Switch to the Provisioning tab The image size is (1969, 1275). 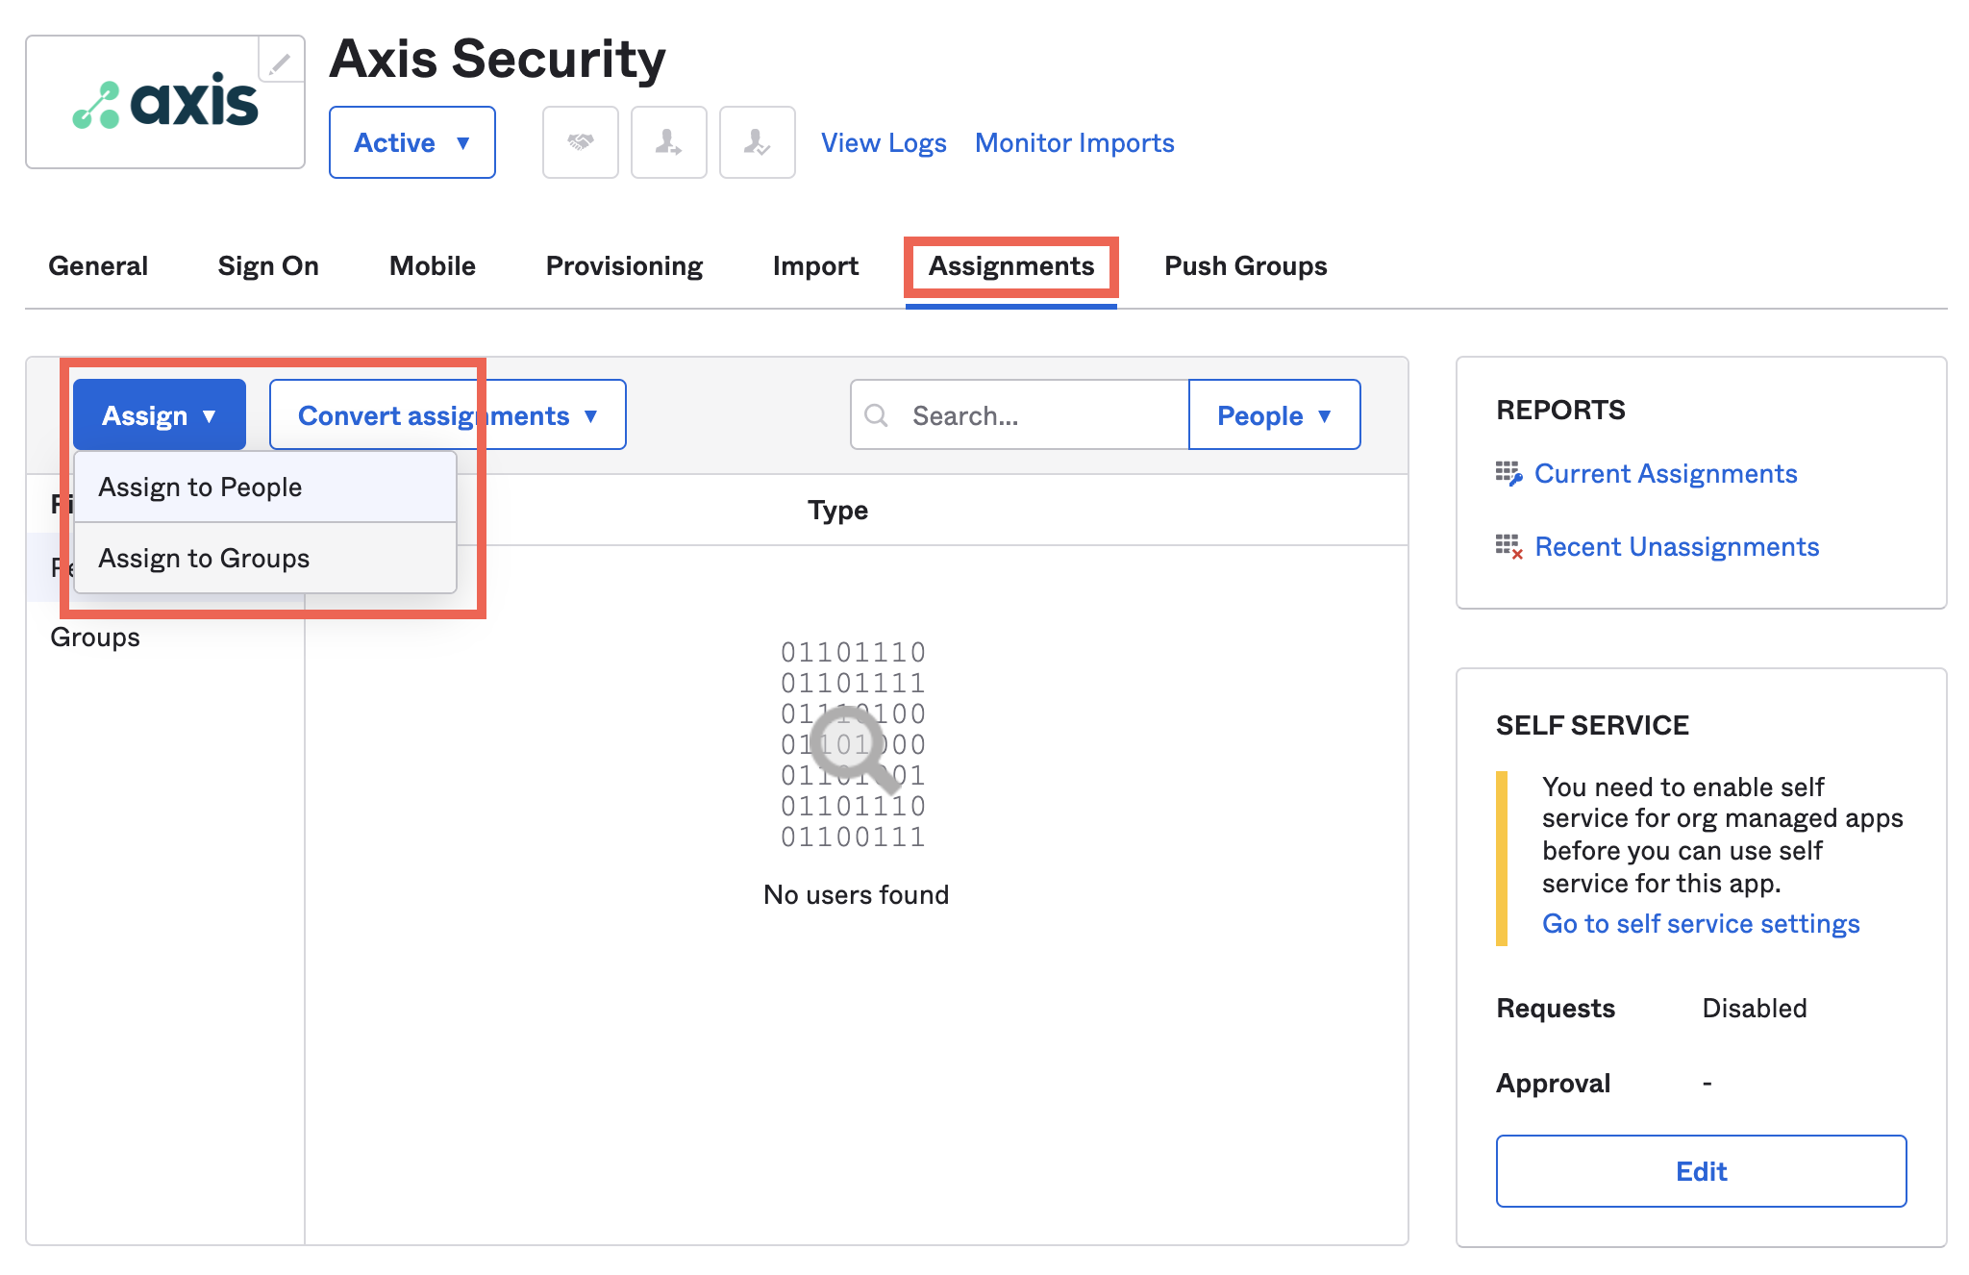point(624,265)
